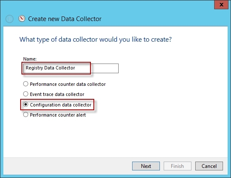Click the back arrow icon in the header
This screenshot has height=178, width=231.
[10, 19]
